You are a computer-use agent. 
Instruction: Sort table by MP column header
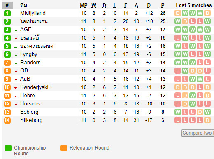[x=84, y=5]
